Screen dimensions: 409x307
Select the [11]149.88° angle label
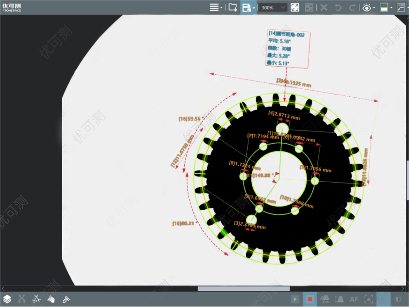point(260,175)
